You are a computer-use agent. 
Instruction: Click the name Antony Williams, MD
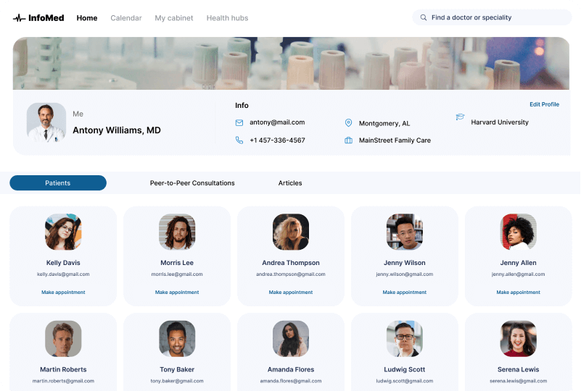point(116,130)
